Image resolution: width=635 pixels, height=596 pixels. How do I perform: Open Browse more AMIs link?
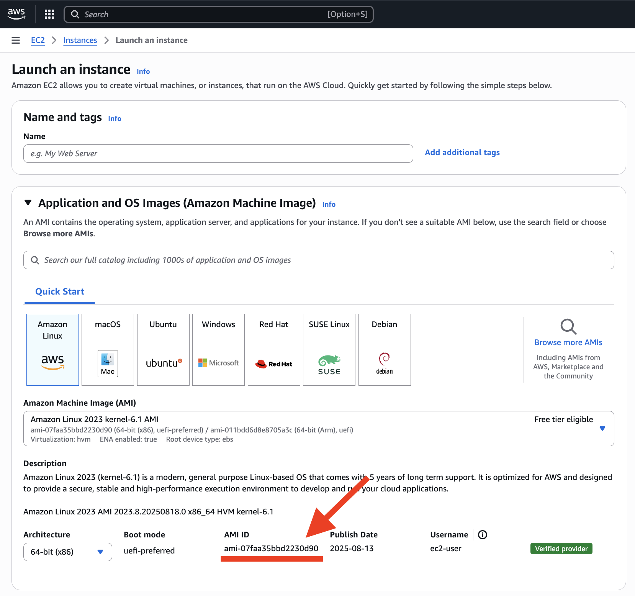coord(568,342)
